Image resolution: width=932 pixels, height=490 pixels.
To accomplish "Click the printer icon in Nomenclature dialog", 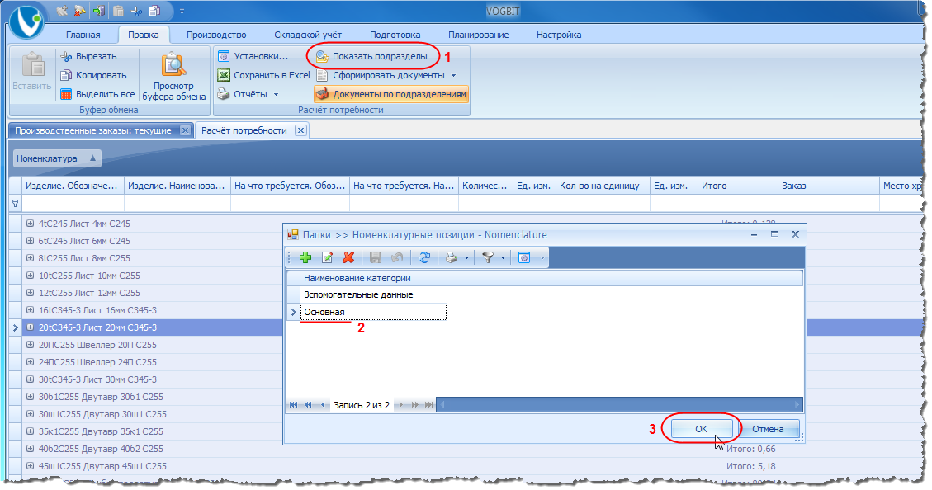I will point(452,257).
